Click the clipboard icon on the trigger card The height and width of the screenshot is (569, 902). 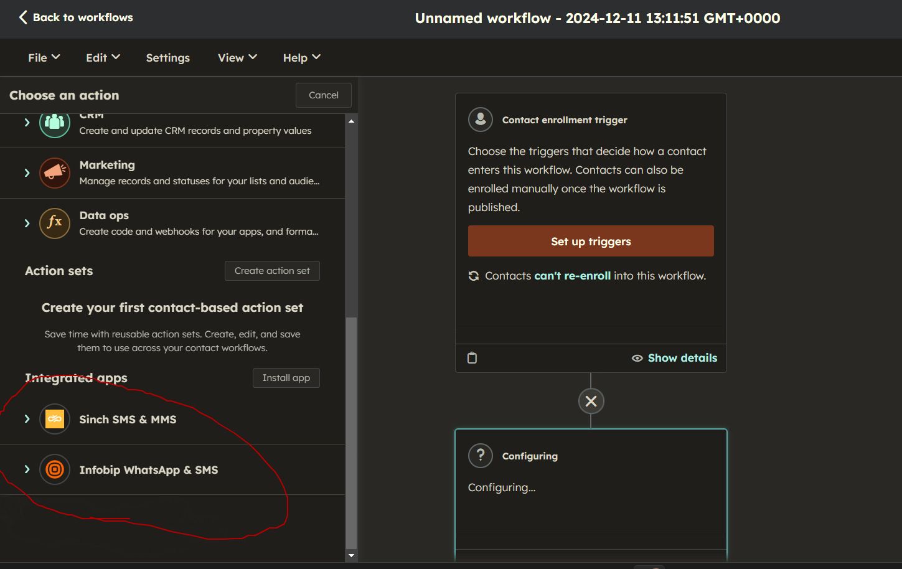click(472, 357)
